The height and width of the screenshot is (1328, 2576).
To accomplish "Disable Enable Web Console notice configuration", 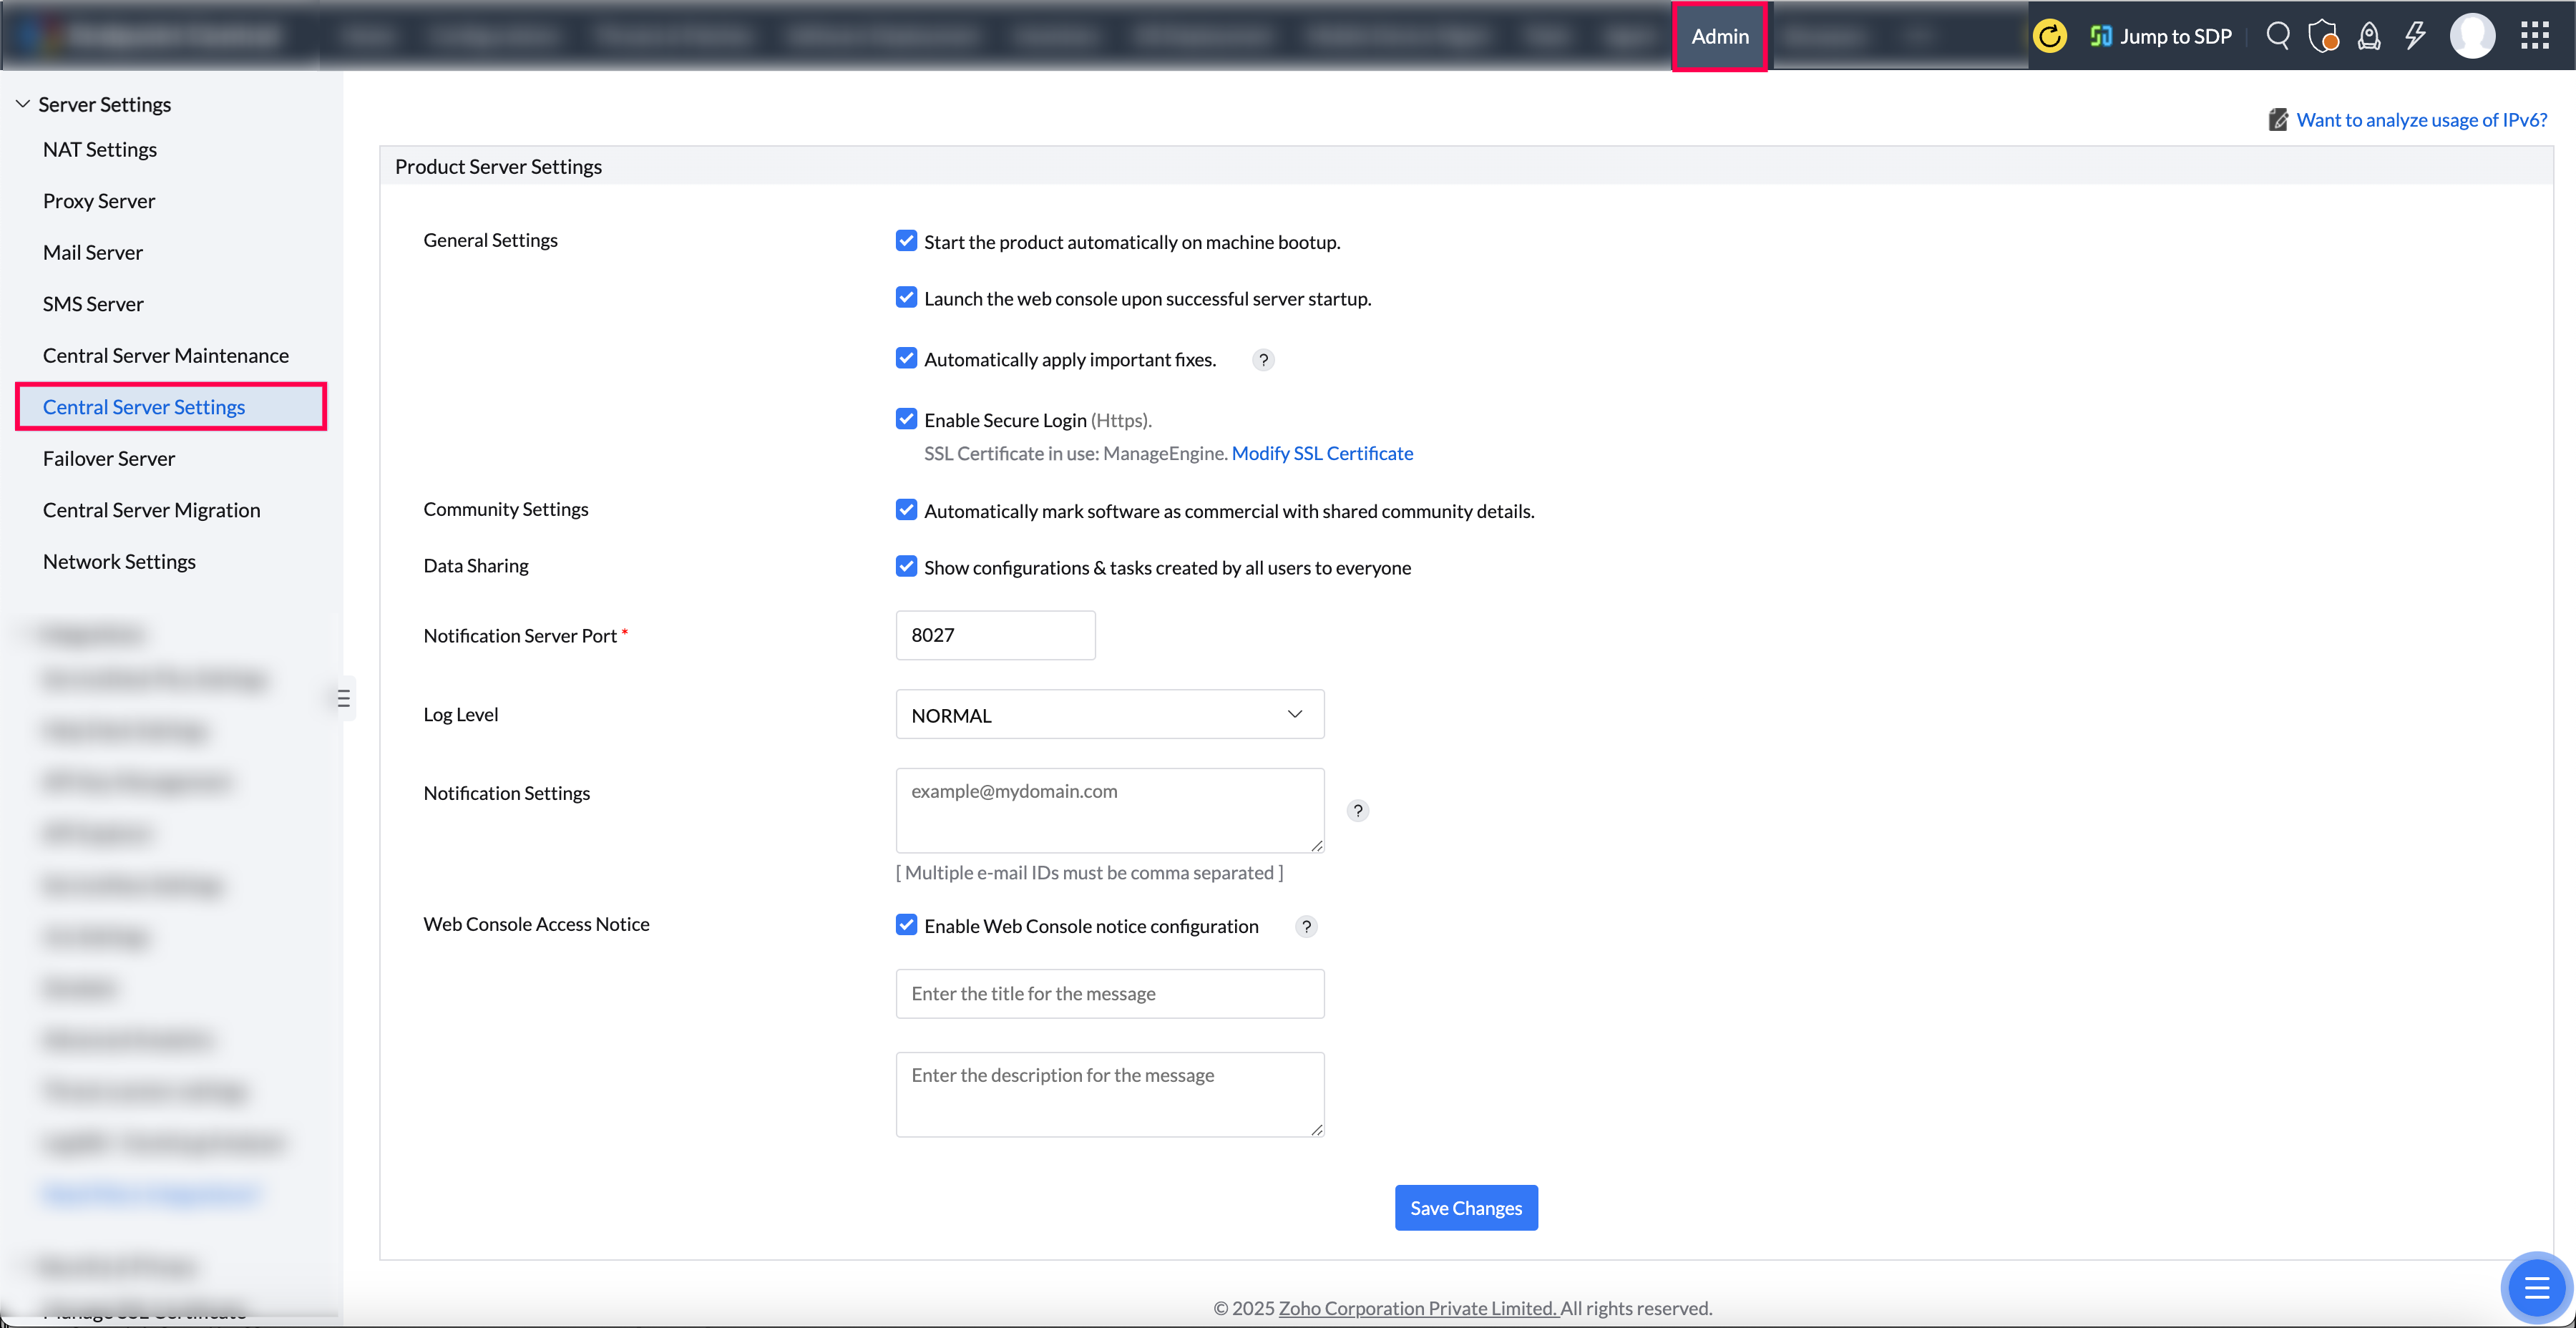I will point(906,924).
